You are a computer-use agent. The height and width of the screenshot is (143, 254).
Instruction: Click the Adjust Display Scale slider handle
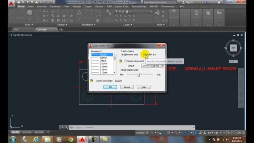coord(139,75)
